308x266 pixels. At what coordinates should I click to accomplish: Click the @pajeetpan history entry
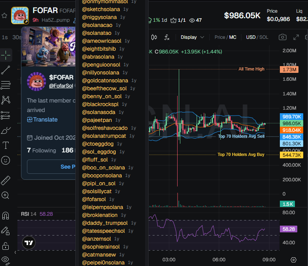pos(97,120)
